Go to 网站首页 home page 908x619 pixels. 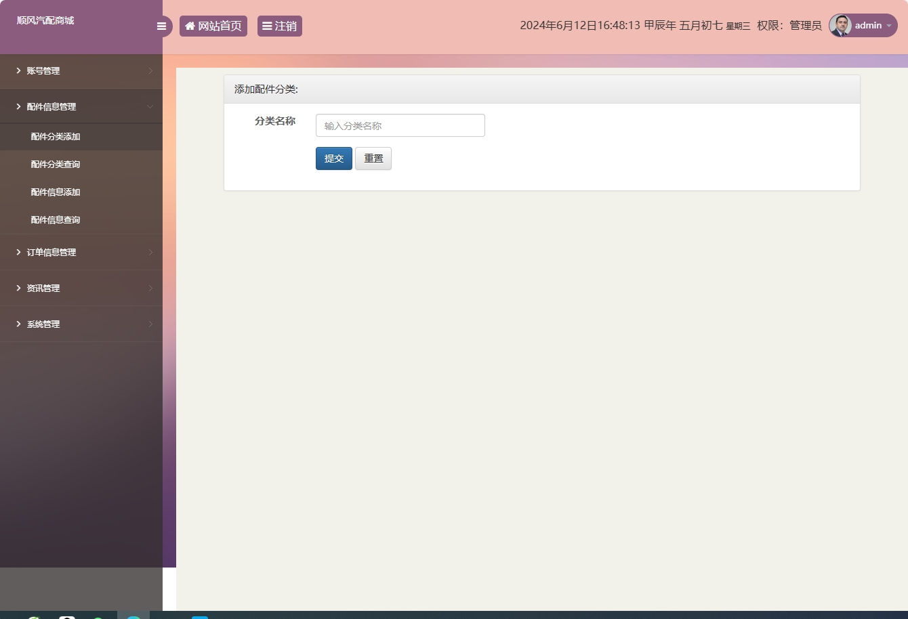[213, 26]
